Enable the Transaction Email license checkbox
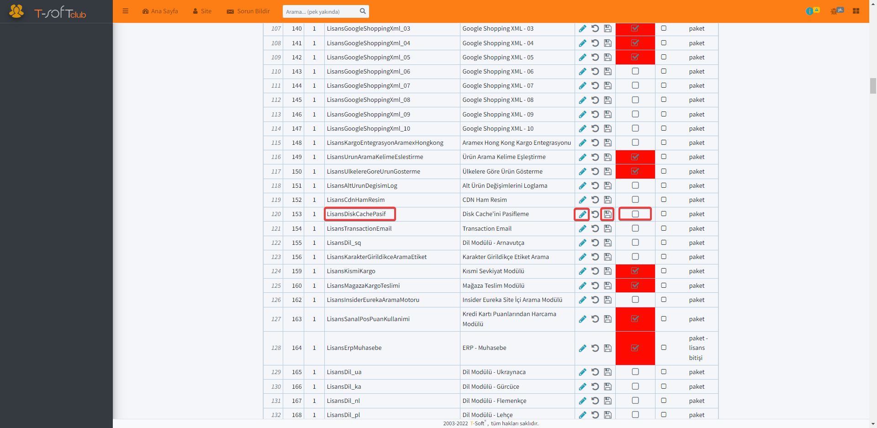This screenshot has width=877, height=428. point(635,228)
